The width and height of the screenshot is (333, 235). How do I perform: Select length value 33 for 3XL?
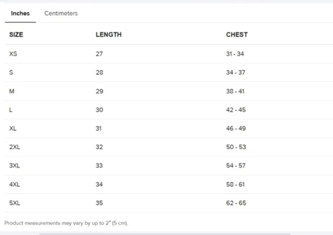pyautogui.click(x=99, y=166)
